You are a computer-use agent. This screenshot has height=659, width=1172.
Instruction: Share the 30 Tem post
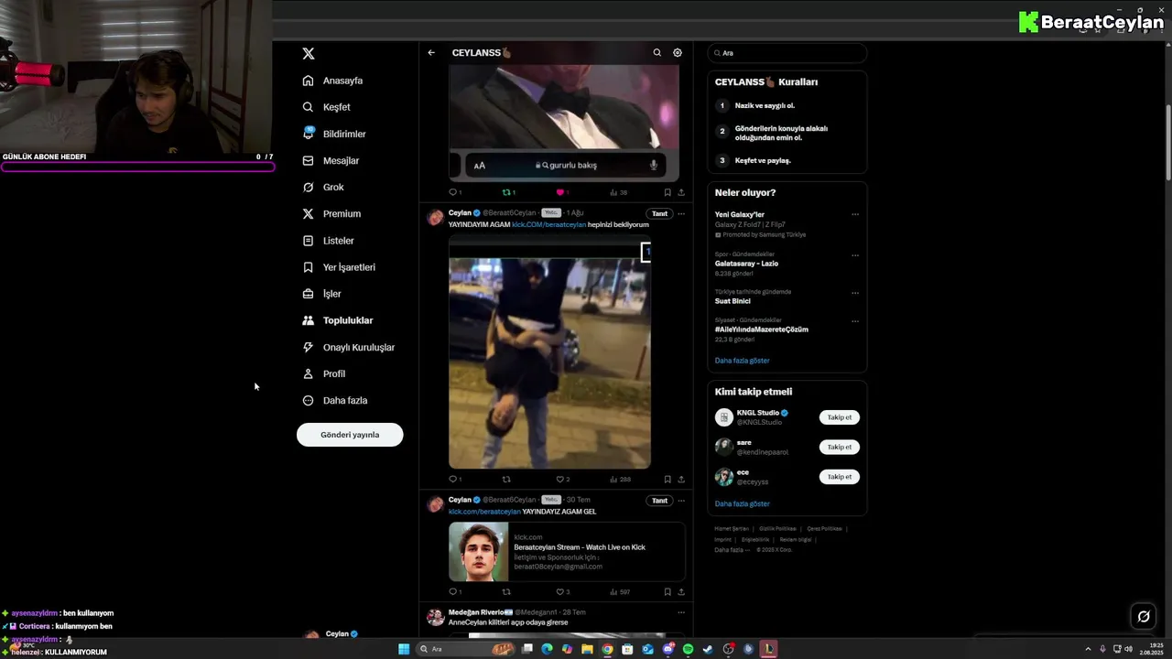[681, 592]
